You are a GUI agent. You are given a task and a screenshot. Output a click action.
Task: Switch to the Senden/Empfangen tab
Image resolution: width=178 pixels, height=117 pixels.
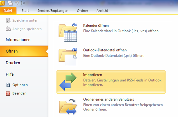(53, 11)
